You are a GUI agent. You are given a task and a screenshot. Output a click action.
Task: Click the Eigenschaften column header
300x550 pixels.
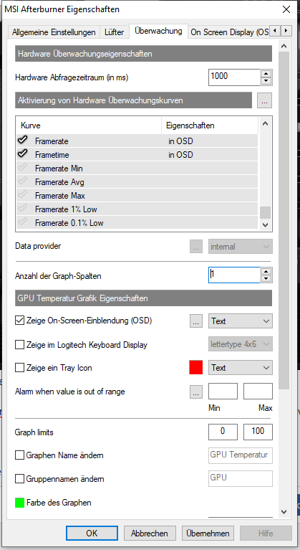click(x=210, y=125)
